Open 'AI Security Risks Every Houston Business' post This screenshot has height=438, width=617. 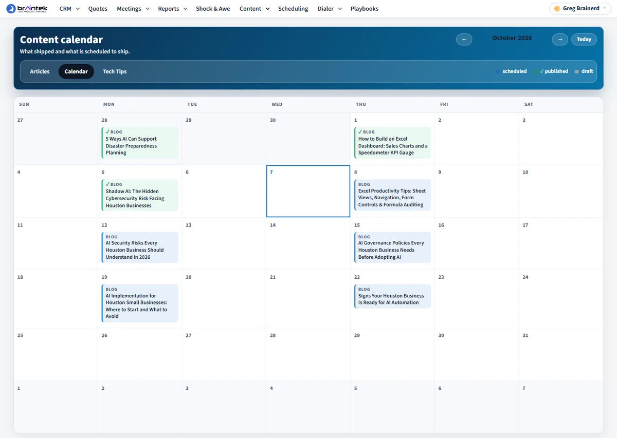click(140, 247)
